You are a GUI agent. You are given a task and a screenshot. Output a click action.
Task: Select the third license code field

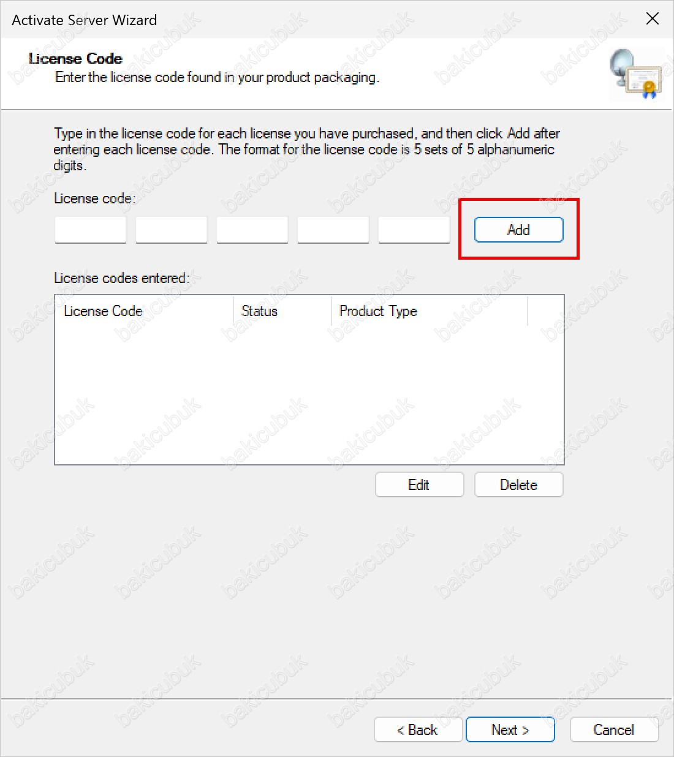pos(252,230)
